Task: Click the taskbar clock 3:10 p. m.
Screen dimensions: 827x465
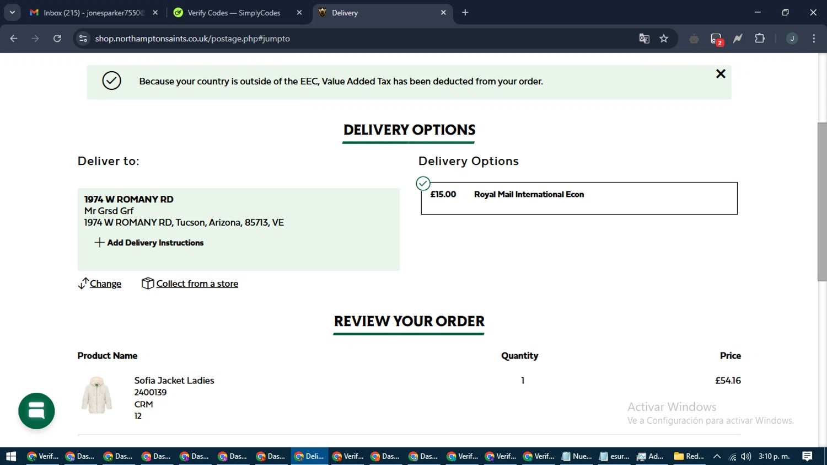Action: 774,456
